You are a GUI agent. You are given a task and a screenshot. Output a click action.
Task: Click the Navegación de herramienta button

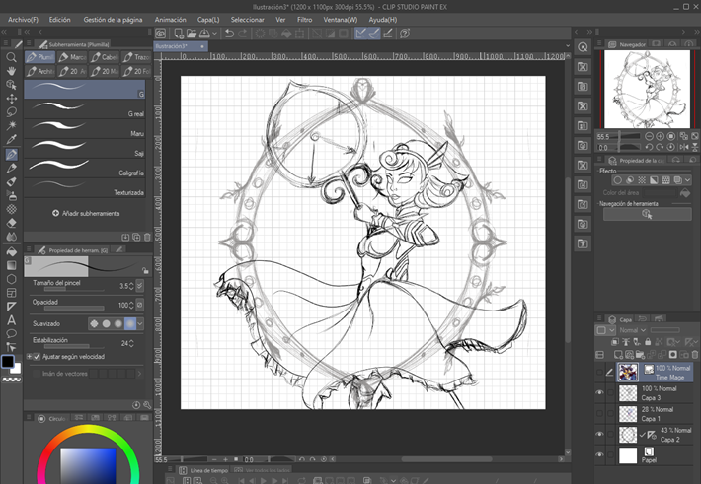(647, 214)
